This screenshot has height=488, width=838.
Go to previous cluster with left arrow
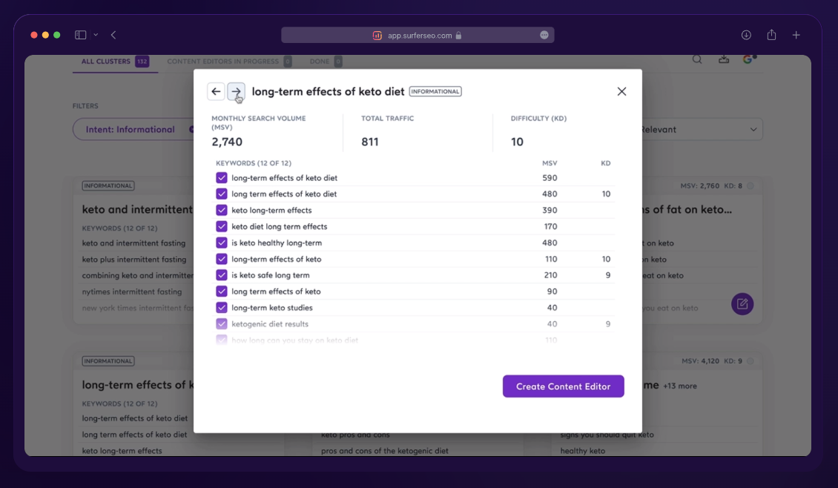216,91
